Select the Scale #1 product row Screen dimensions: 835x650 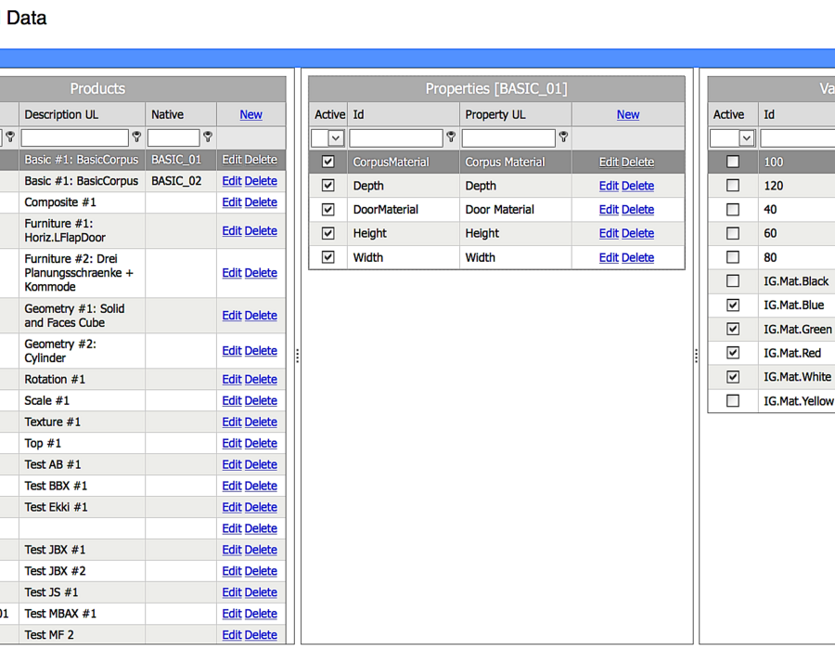point(143,400)
